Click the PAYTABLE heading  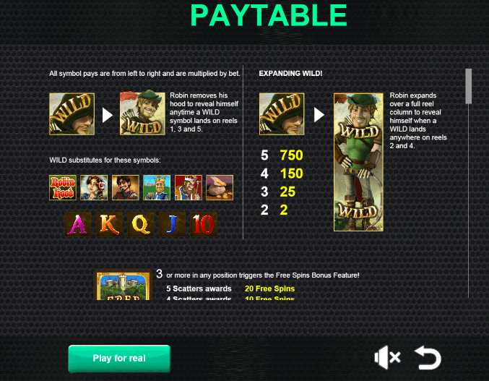pyautogui.click(x=269, y=15)
